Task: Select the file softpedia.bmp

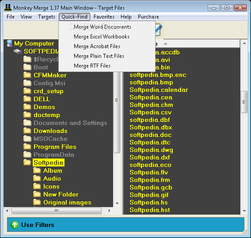Action: (x=151, y=83)
